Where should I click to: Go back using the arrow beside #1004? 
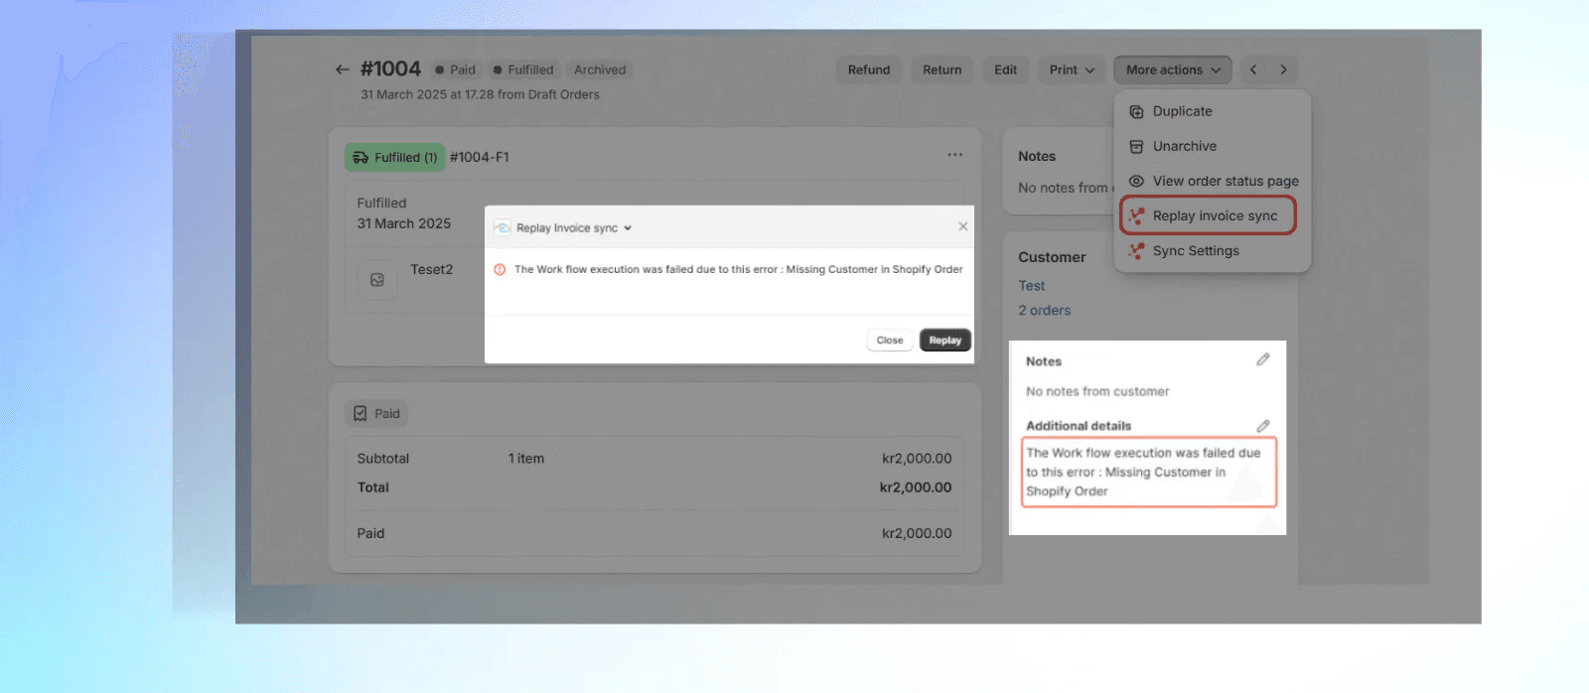[342, 69]
